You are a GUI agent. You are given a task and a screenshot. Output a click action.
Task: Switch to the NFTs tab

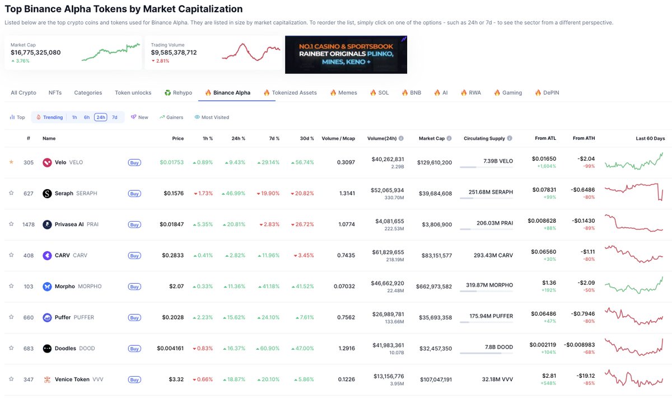pos(55,93)
